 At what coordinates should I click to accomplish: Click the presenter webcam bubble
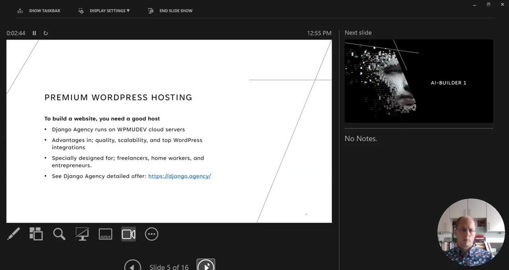coord(471,232)
